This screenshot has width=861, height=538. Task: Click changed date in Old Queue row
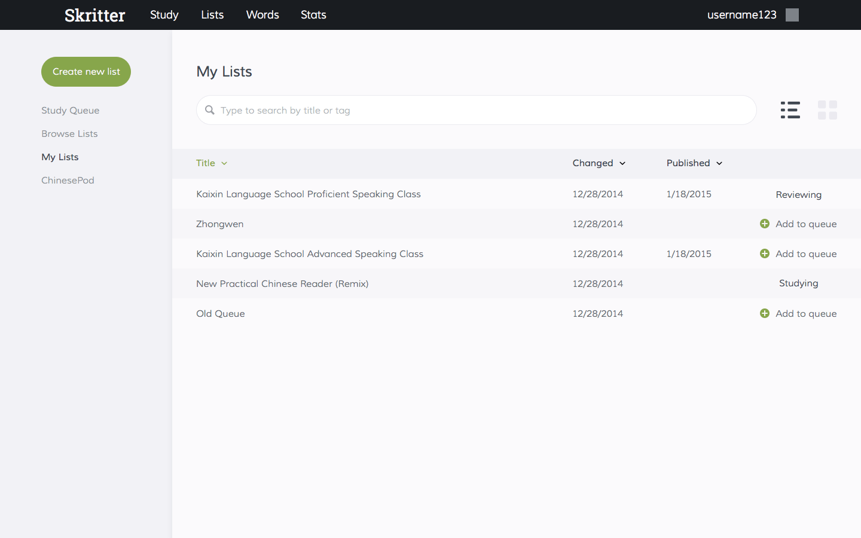(598, 314)
